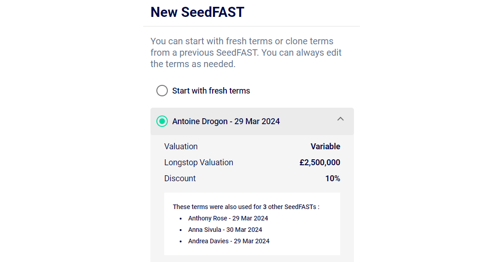The height and width of the screenshot is (262, 503).
Task: Click the bullet point beside Anthony Rose
Action: tap(181, 219)
